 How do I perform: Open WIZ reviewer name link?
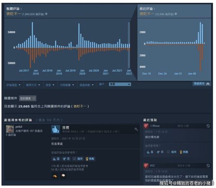[x=152, y=166]
